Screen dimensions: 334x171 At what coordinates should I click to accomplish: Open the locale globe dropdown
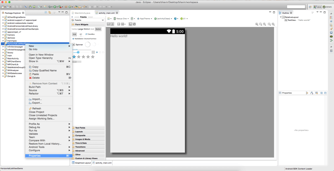point(176,19)
